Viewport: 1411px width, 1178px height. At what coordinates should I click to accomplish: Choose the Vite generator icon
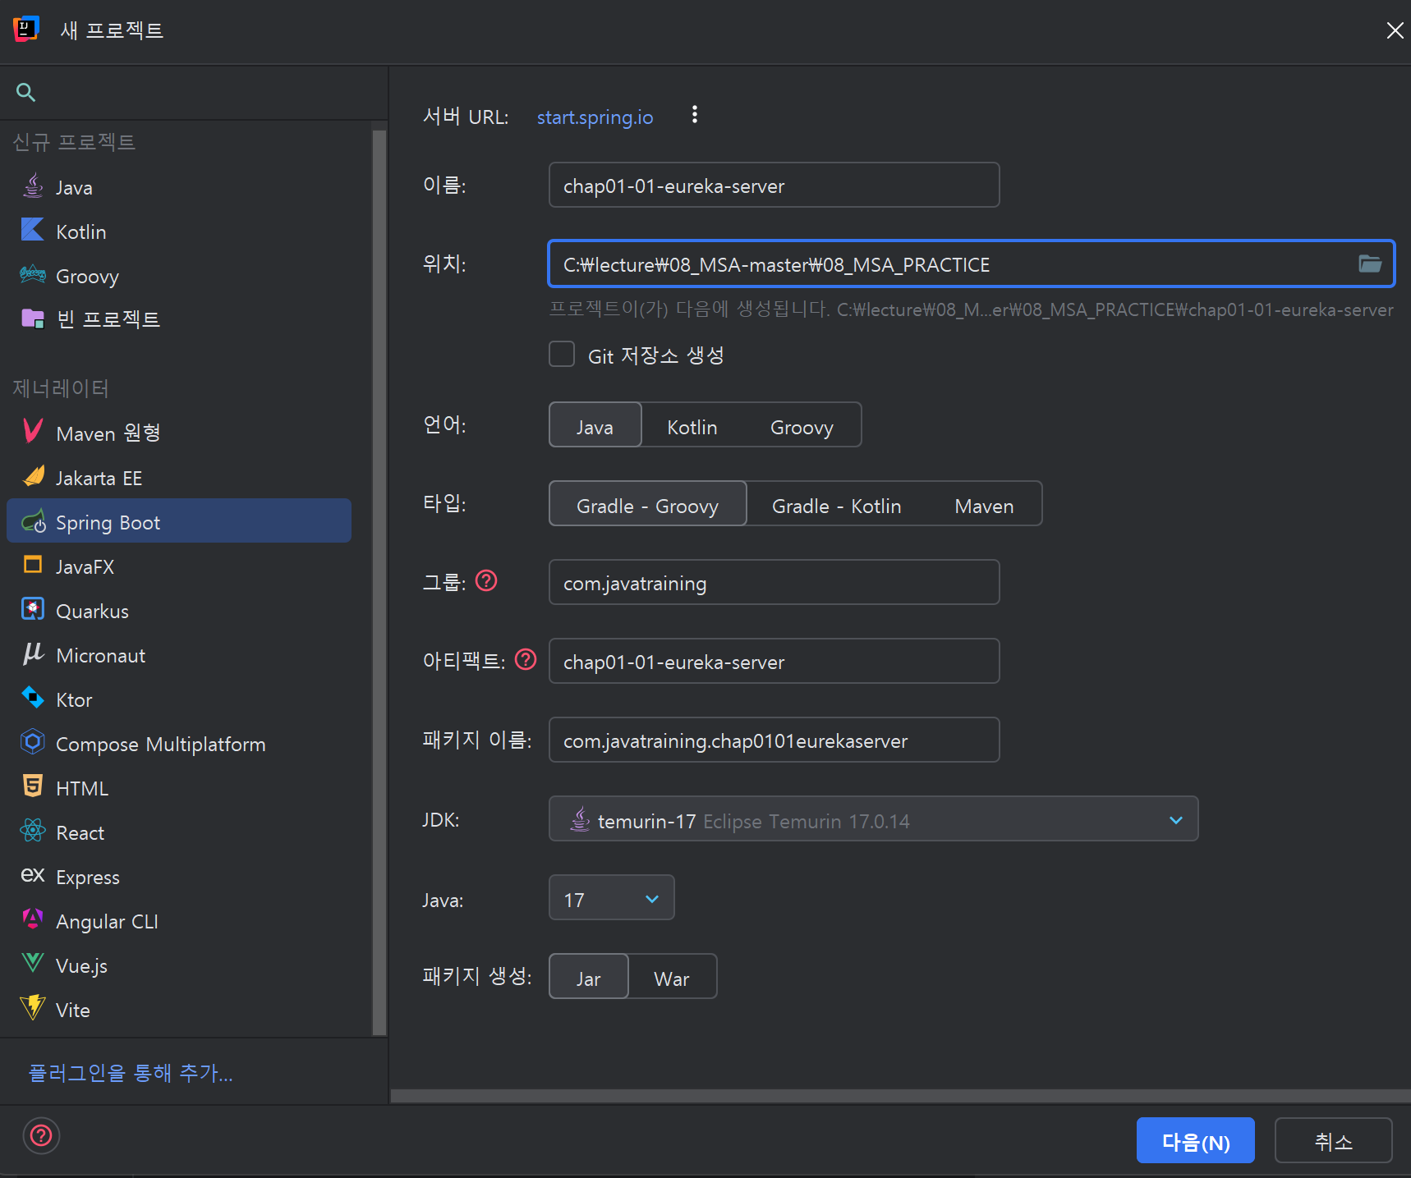[x=33, y=1008]
